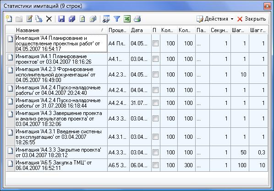274x191 pixels.
Task: Toggle the checkbox in the 31.07.2008 Пуско-наладочные row
Action: 155,103
